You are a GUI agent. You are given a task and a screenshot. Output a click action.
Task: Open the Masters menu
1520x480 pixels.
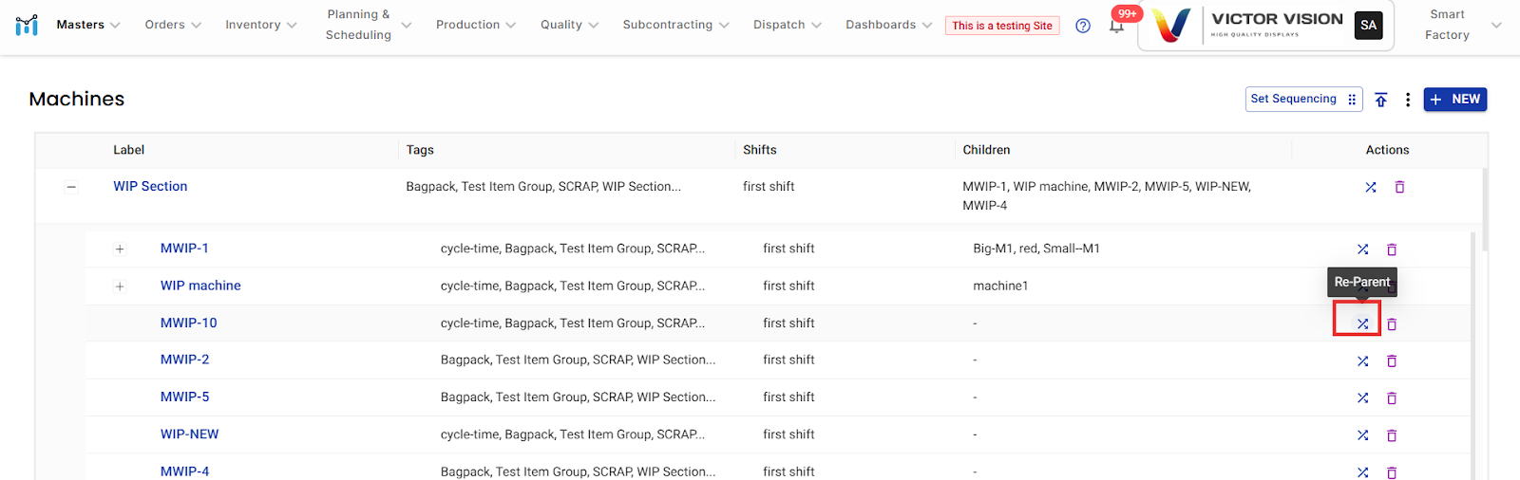tap(87, 25)
